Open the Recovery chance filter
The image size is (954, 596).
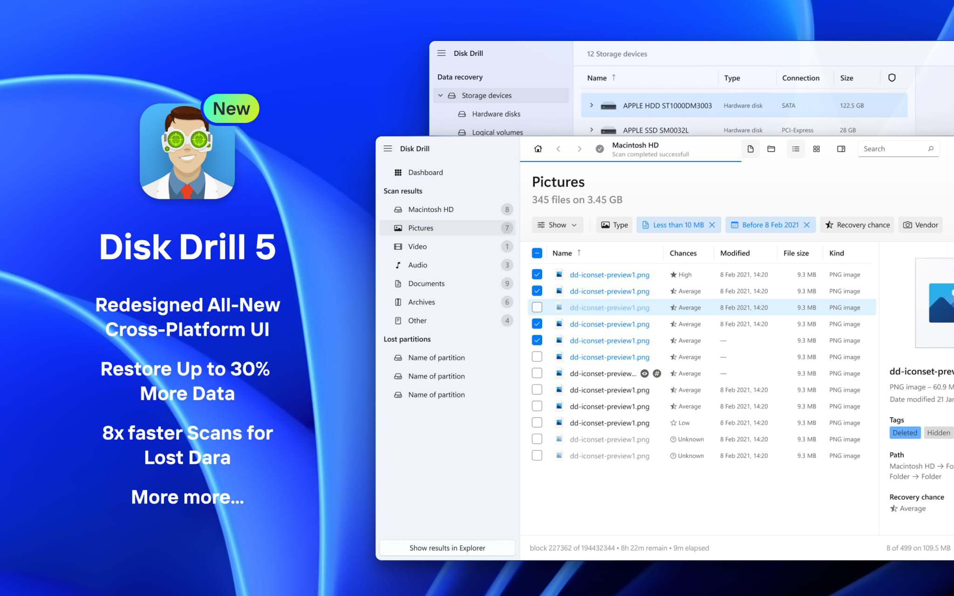857,225
